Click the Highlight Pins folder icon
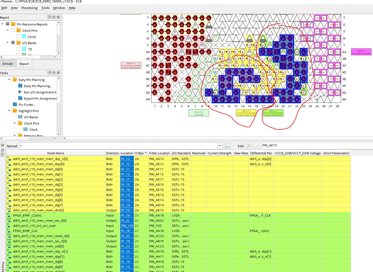The image size is (373, 272). pyautogui.click(x=15, y=111)
